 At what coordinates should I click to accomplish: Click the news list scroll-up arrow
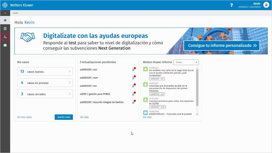point(197,68)
